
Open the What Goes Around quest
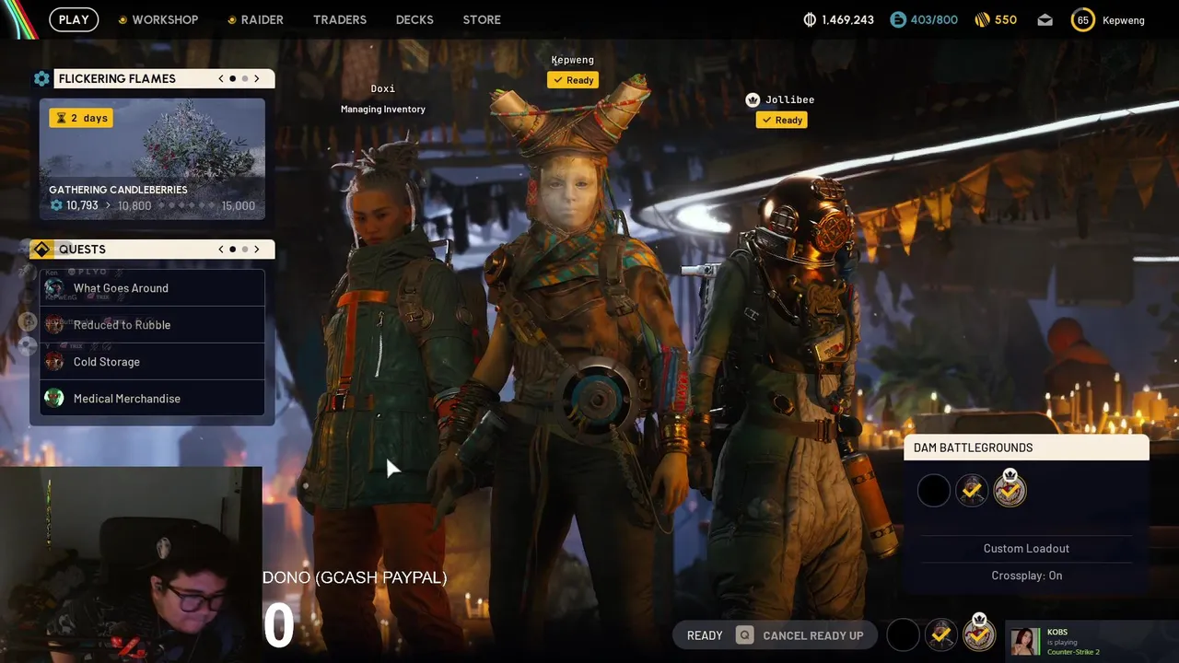[152, 288]
